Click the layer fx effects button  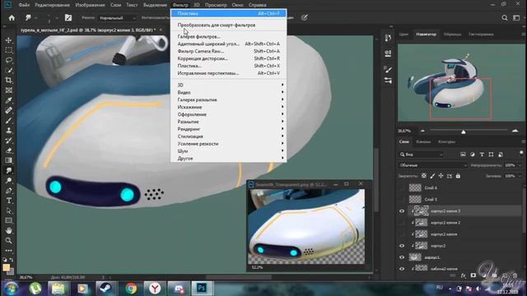pyautogui.click(x=464, y=275)
